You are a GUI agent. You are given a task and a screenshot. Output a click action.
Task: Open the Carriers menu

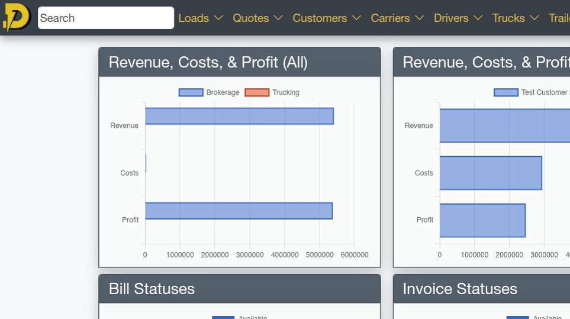pyautogui.click(x=397, y=18)
